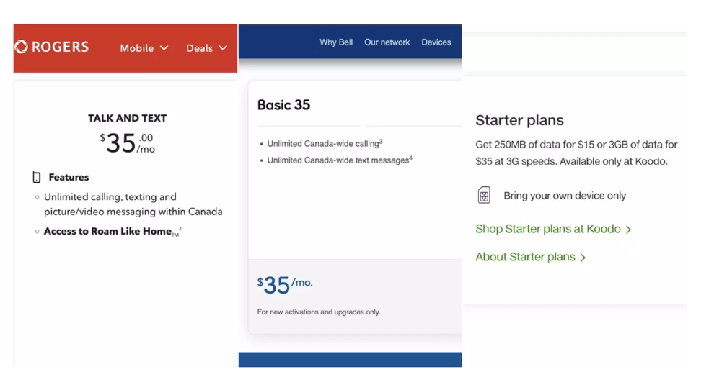Click the Basic 35 plan title
714x390 pixels.
click(283, 105)
